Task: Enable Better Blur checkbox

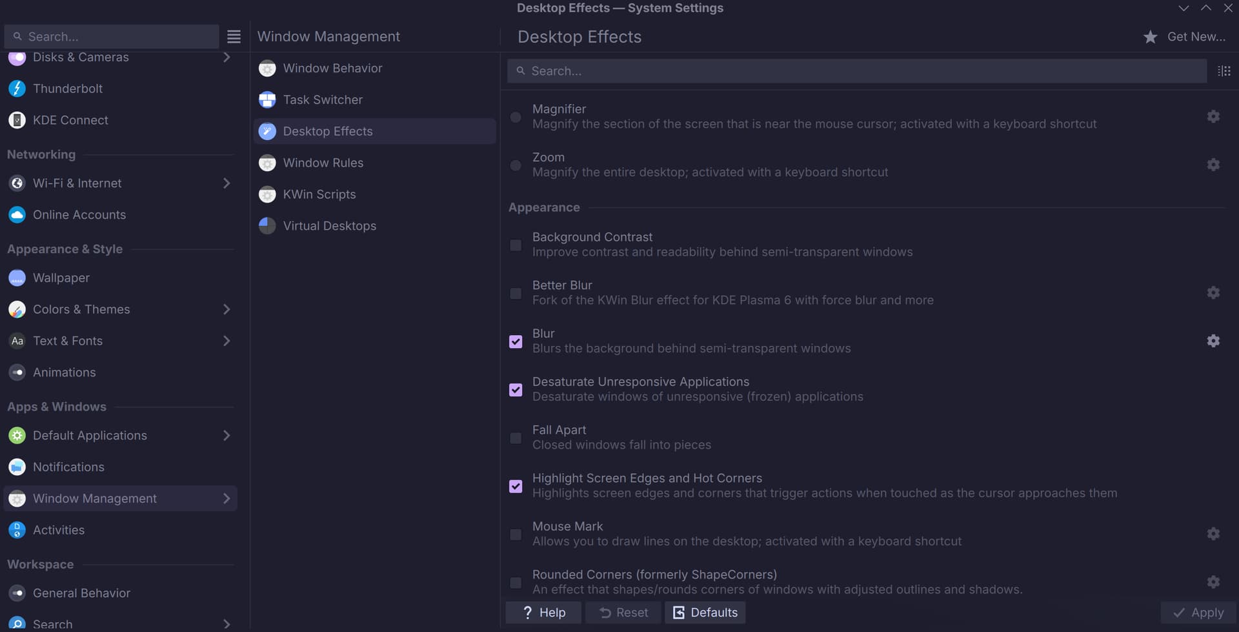Action: [516, 294]
